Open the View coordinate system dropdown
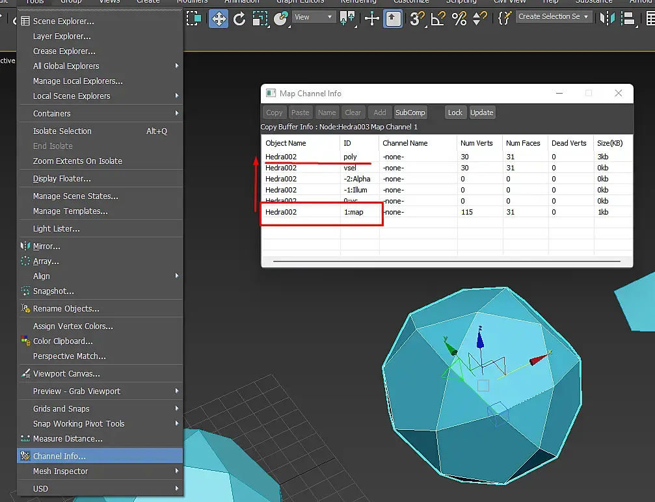The image size is (655, 502). coord(313,17)
